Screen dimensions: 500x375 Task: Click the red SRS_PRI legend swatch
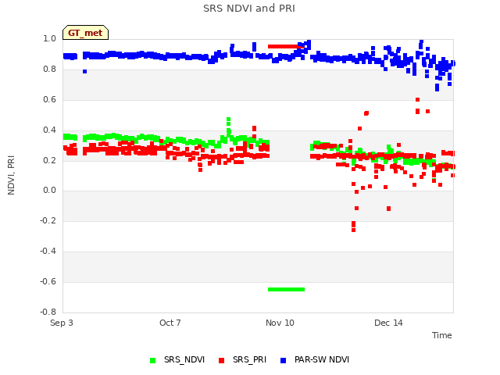point(221,360)
